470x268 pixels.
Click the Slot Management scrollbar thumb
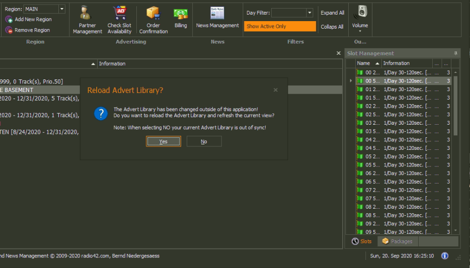click(x=455, y=106)
